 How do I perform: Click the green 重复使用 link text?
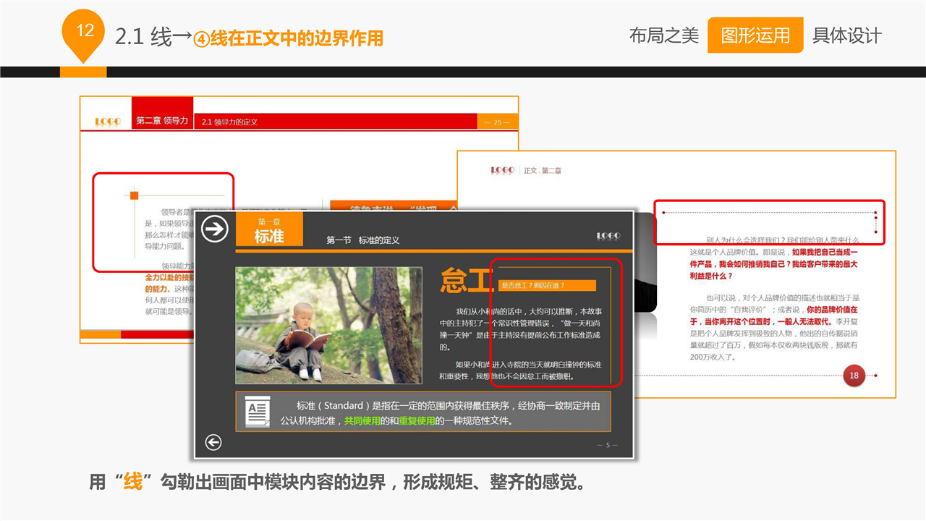pos(417,420)
